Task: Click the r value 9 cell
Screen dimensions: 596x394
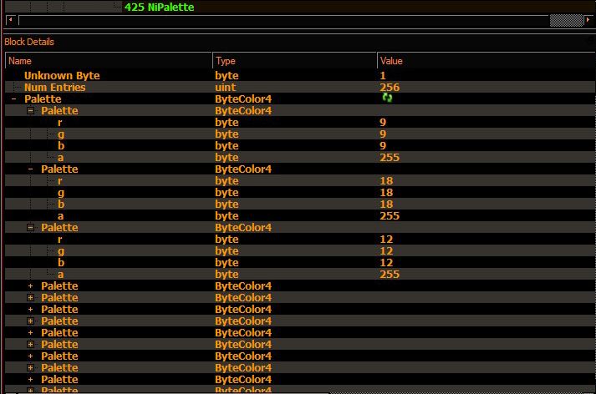Action: 383,122
